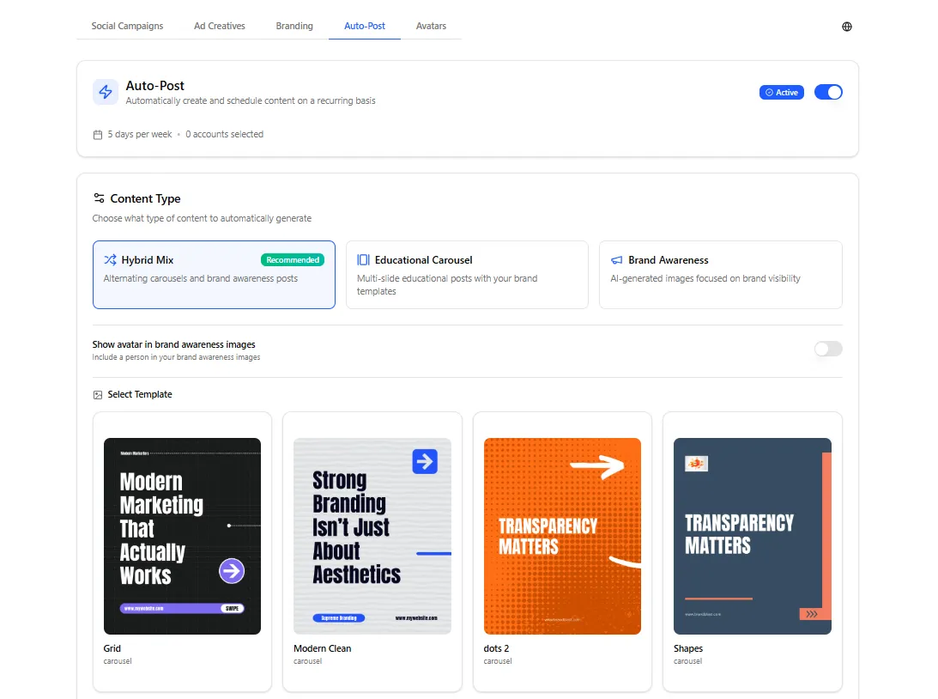Screen dimensions: 938x699
Task: Choose the Shapes template thumbnail
Action: pyautogui.click(x=752, y=536)
